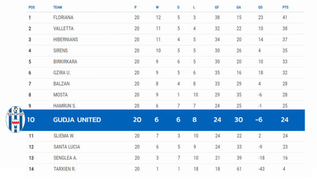Sort by the PTS column header
317x184 pixels.
coord(285,7)
